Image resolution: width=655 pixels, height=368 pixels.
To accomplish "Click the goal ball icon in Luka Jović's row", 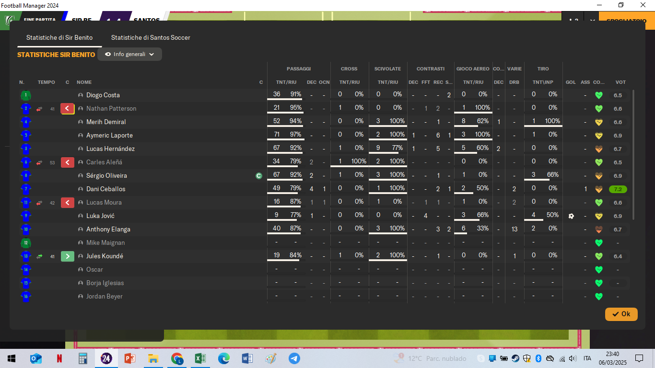I will coord(571,216).
